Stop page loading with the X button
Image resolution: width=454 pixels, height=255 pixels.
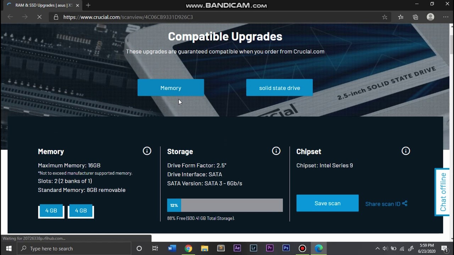39,17
